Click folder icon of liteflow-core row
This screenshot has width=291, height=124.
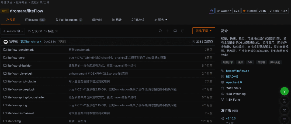pyautogui.click(x=5, y=58)
